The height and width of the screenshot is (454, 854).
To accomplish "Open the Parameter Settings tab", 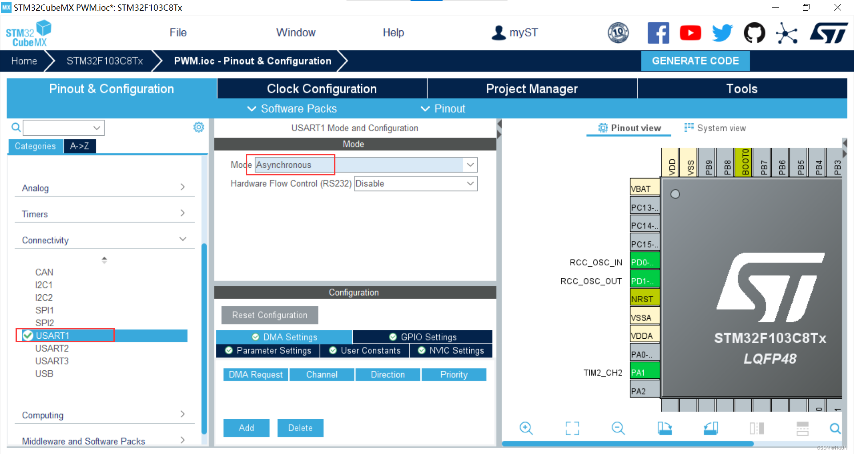I will (x=268, y=350).
